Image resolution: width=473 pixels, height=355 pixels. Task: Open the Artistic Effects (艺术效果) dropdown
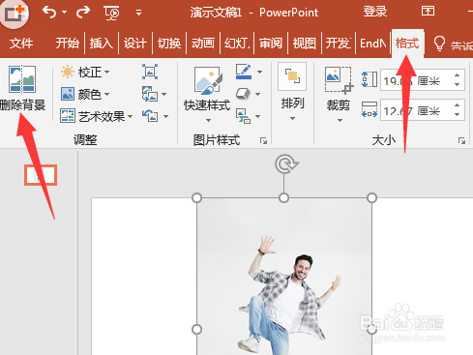click(x=97, y=116)
